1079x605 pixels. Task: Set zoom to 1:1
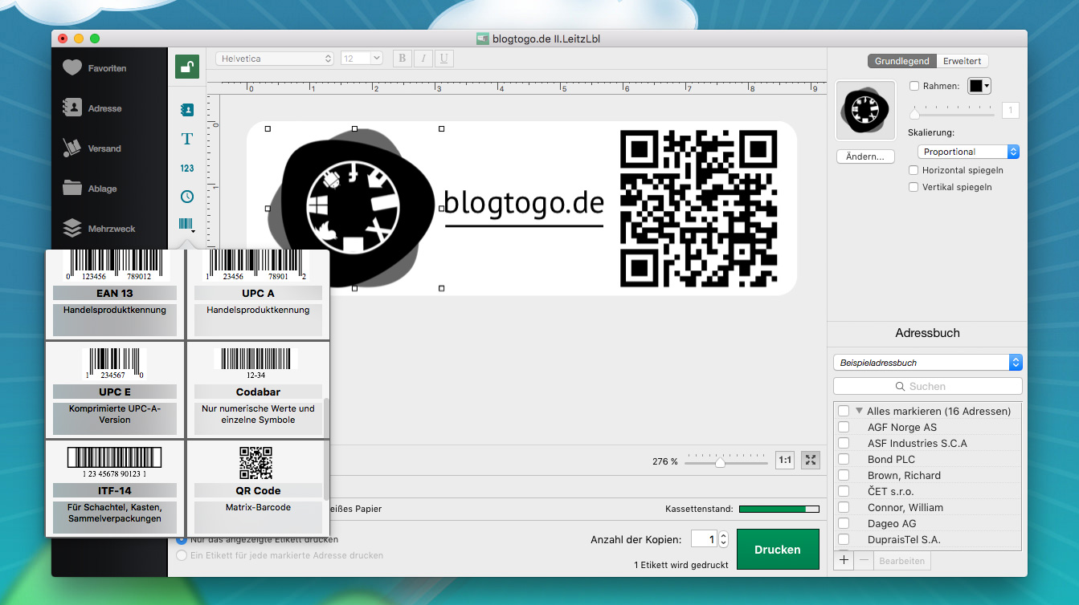pyautogui.click(x=785, y=461)
